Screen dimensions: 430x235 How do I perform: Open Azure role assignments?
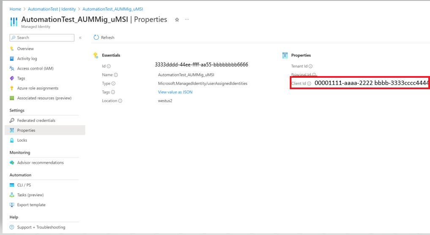pyautogui.click(x=38, y=88)
